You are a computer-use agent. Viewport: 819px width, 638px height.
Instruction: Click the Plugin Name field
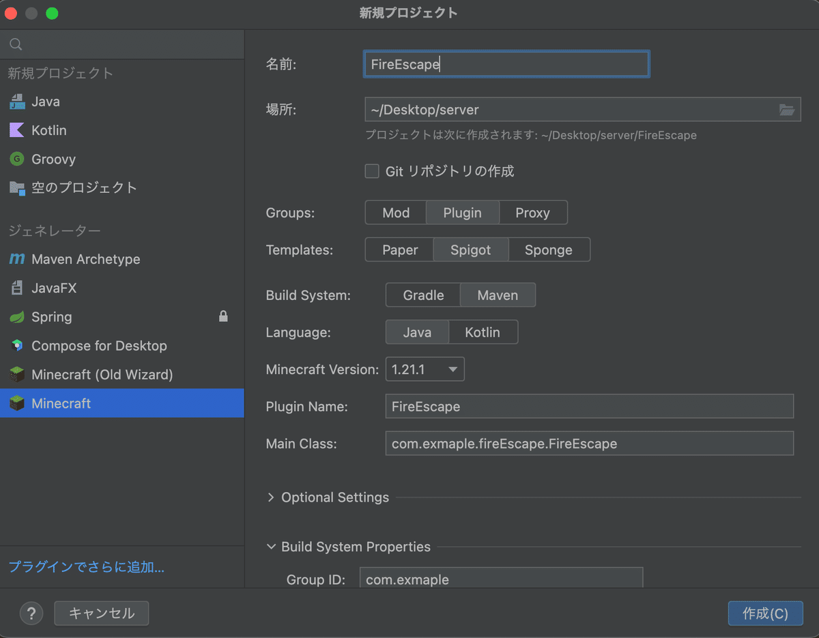click(x=590, y=406)
